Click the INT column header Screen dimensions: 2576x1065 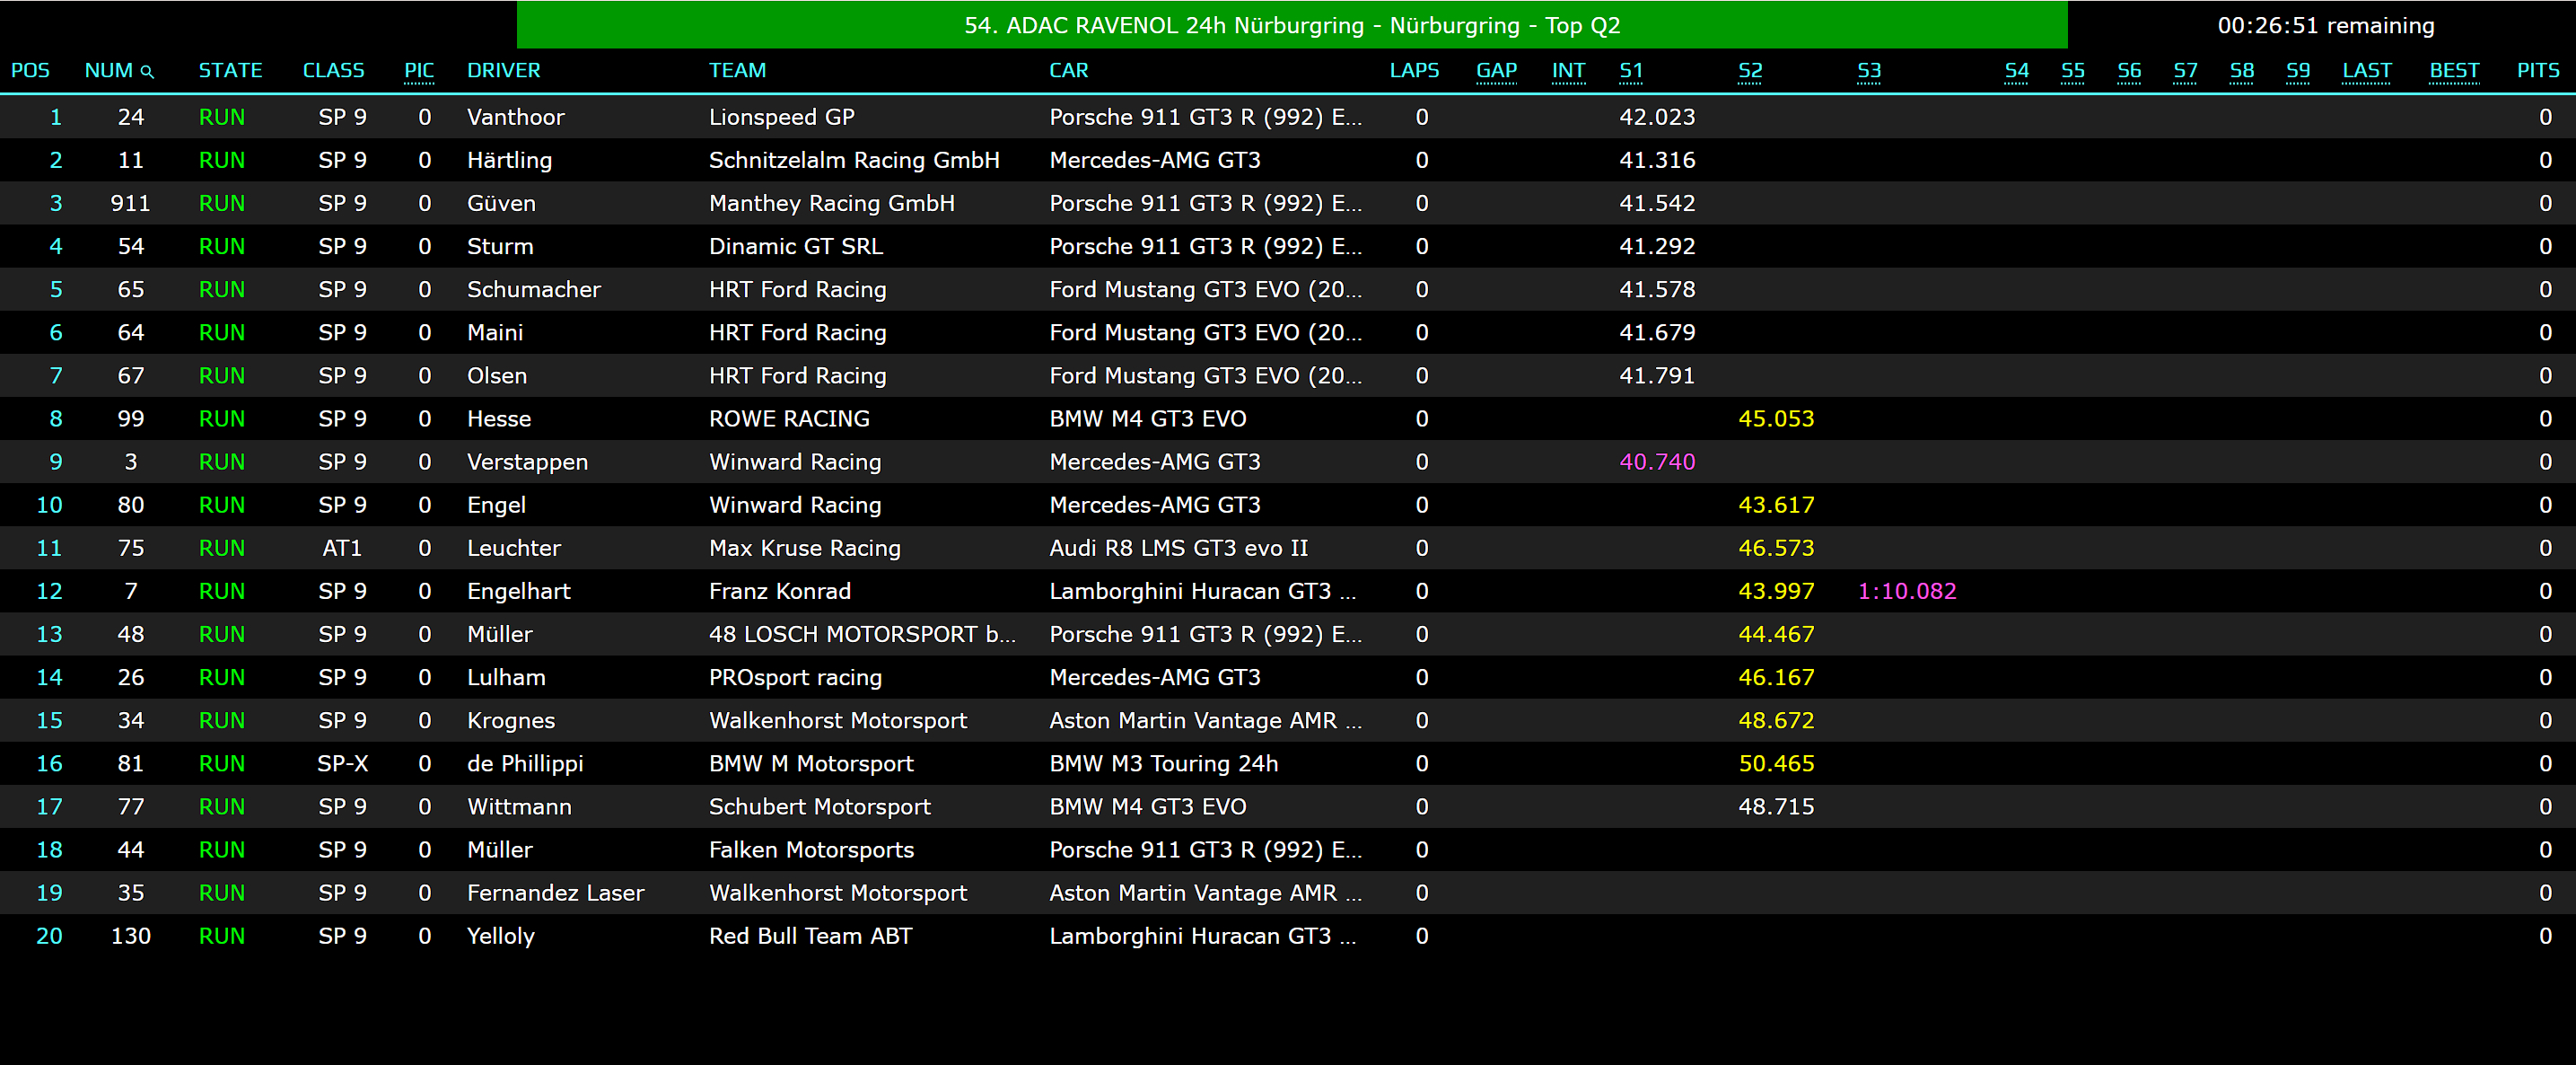point(1568,71)
